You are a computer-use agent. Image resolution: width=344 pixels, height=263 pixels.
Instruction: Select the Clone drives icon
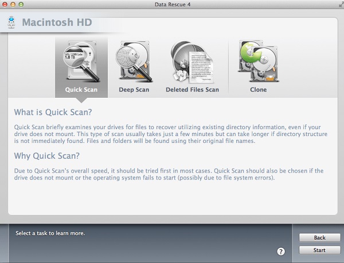click(x=259, y=61)
